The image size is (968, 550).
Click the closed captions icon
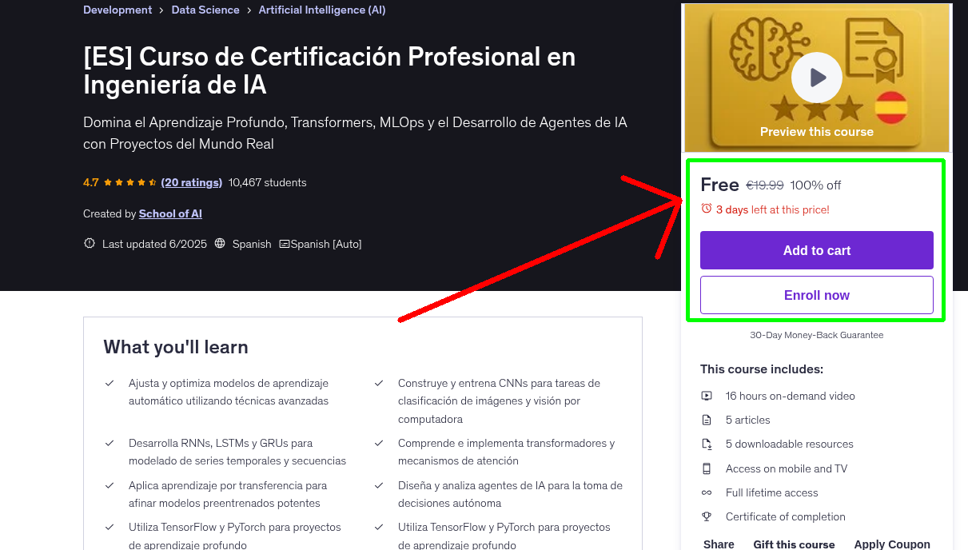click(x=285, y=244)
